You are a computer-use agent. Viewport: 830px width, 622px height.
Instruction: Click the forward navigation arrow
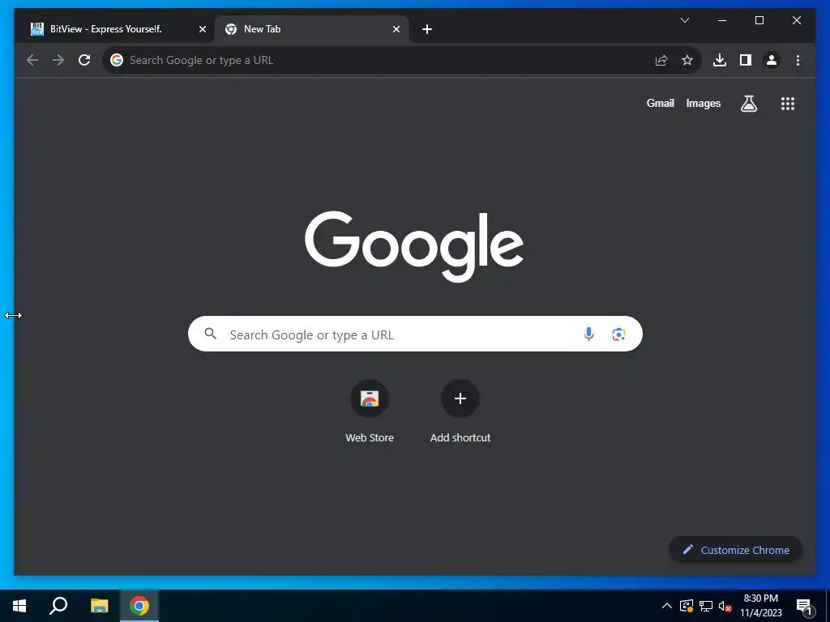click(58, 60)
